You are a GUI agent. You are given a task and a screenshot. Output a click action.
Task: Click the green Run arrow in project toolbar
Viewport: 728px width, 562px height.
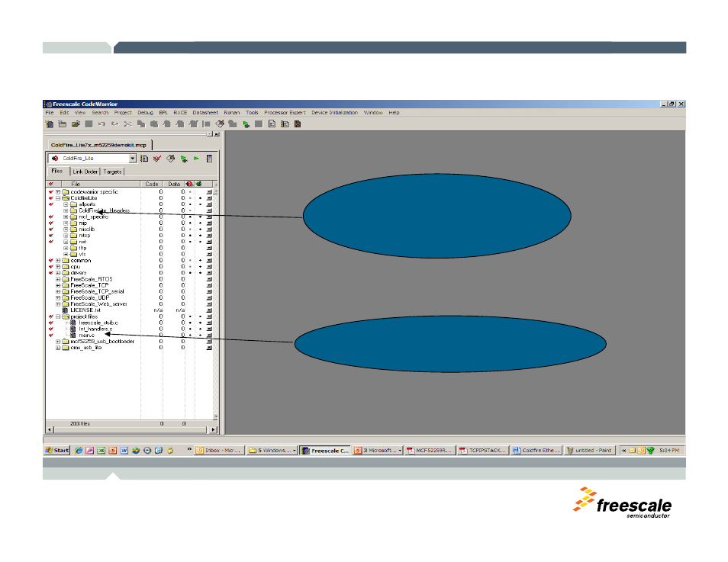click(196, 159)
